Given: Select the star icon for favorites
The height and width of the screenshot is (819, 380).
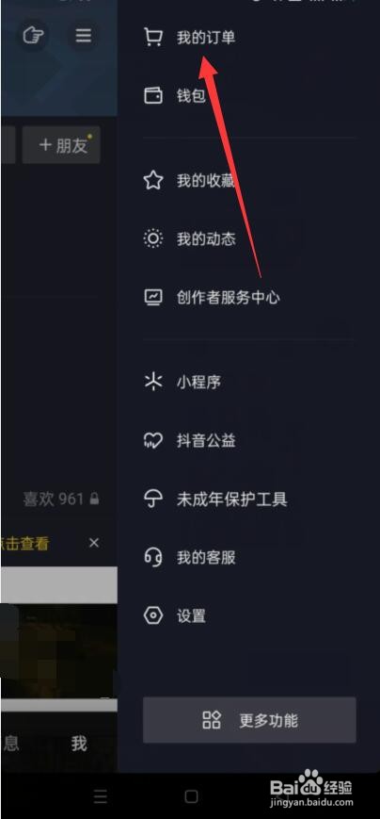Looking at the screenshot, I should point(152,181).
